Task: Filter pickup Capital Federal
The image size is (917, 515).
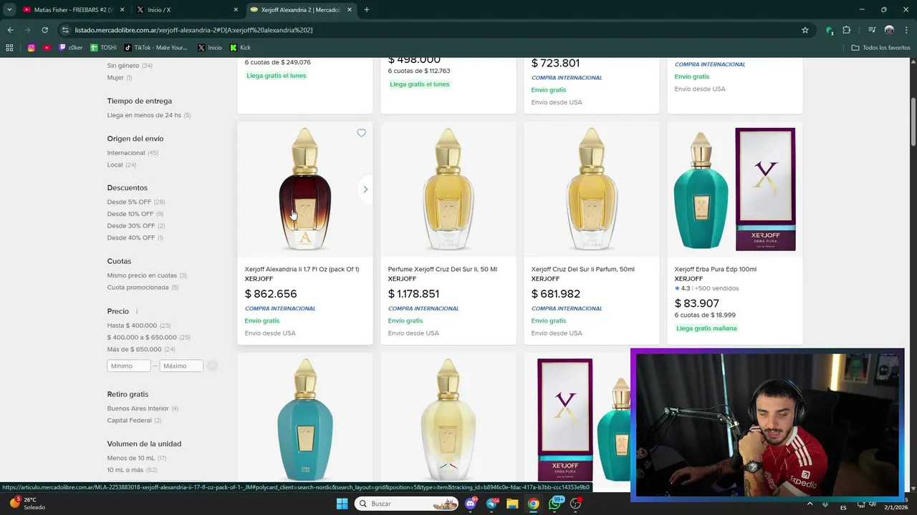Action: click(134, 421)
